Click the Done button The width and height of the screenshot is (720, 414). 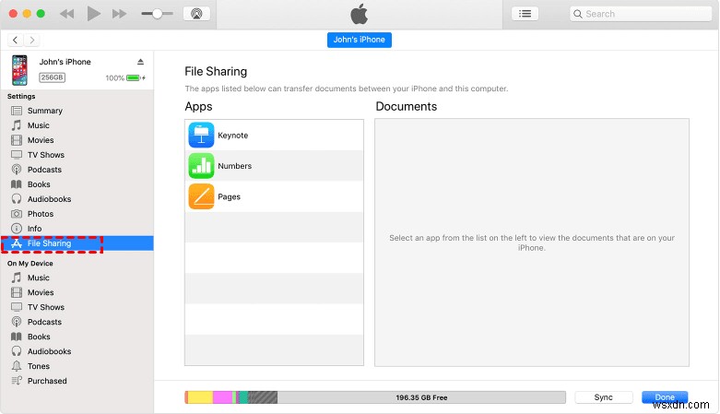coord(665,397)
